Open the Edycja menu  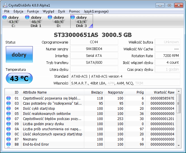18,11
